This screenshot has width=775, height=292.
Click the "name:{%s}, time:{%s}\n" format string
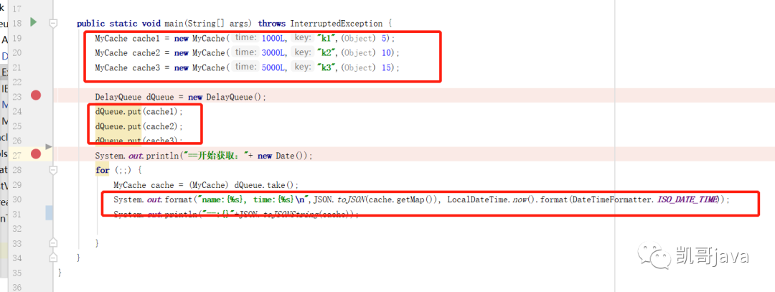253,199
